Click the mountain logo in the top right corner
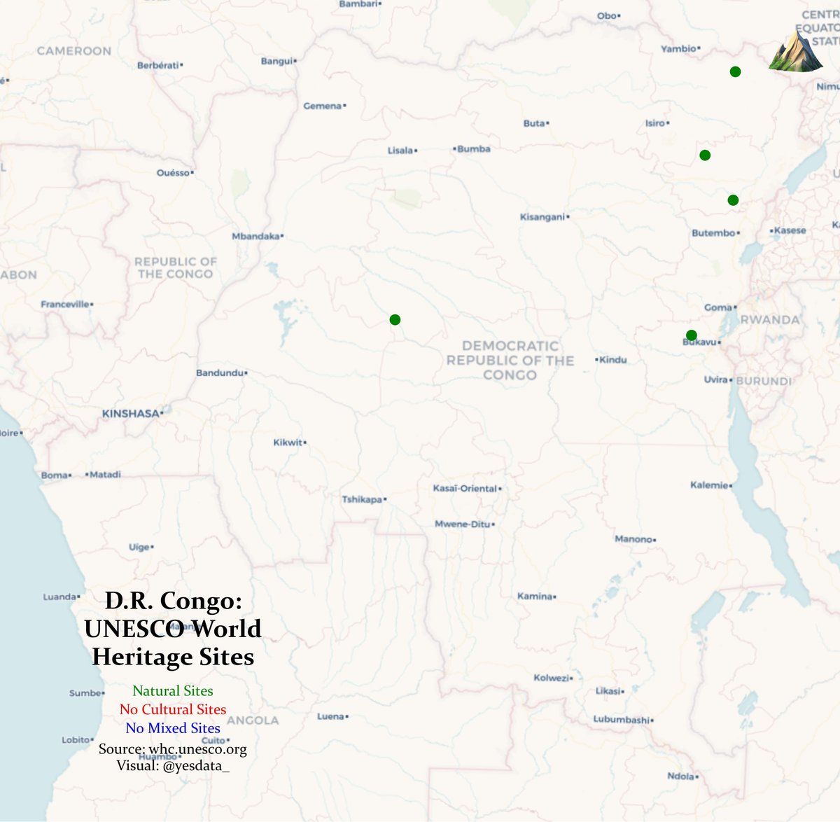The image size is (840, 822). [794, 53]
